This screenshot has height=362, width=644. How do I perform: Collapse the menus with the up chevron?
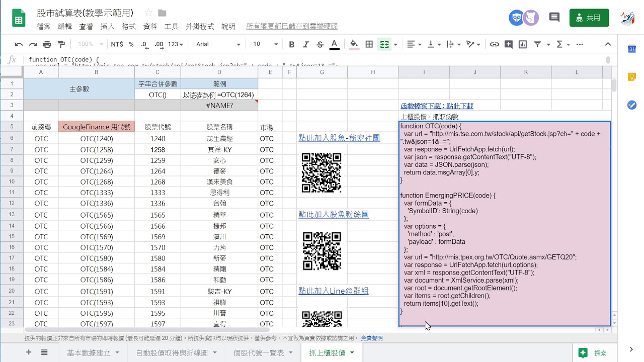[608, 44]
